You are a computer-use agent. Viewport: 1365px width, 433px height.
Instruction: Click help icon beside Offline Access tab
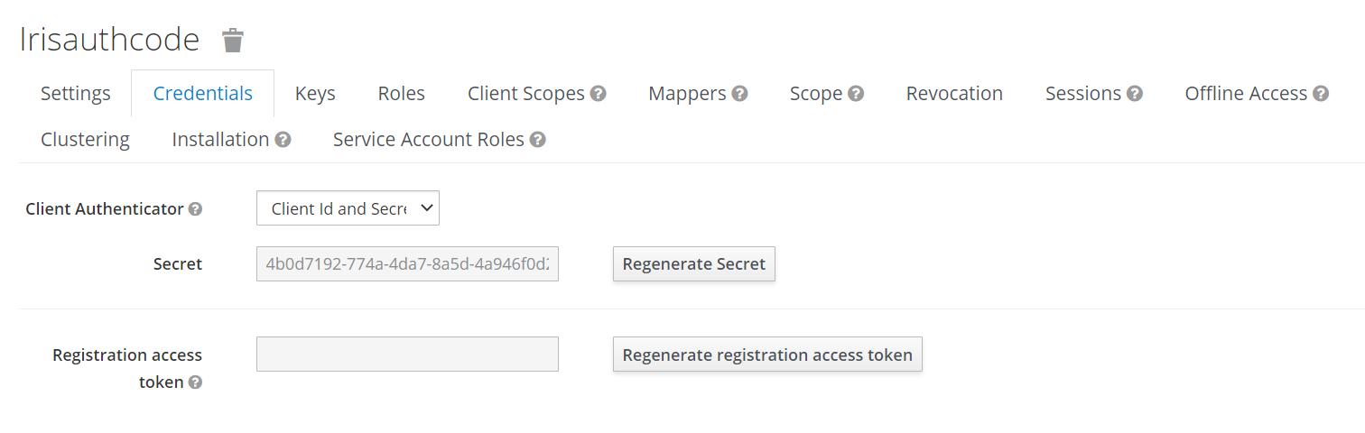tap(1321, 94)
